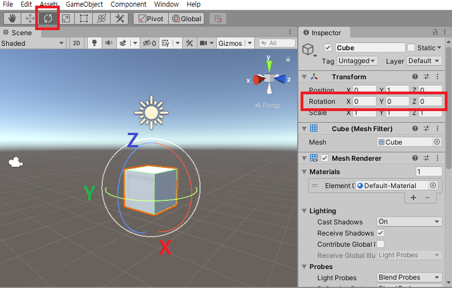Toggle scene lighting bulb icon
This screenshot has height=288, width=452.
[x=94, y=43]
